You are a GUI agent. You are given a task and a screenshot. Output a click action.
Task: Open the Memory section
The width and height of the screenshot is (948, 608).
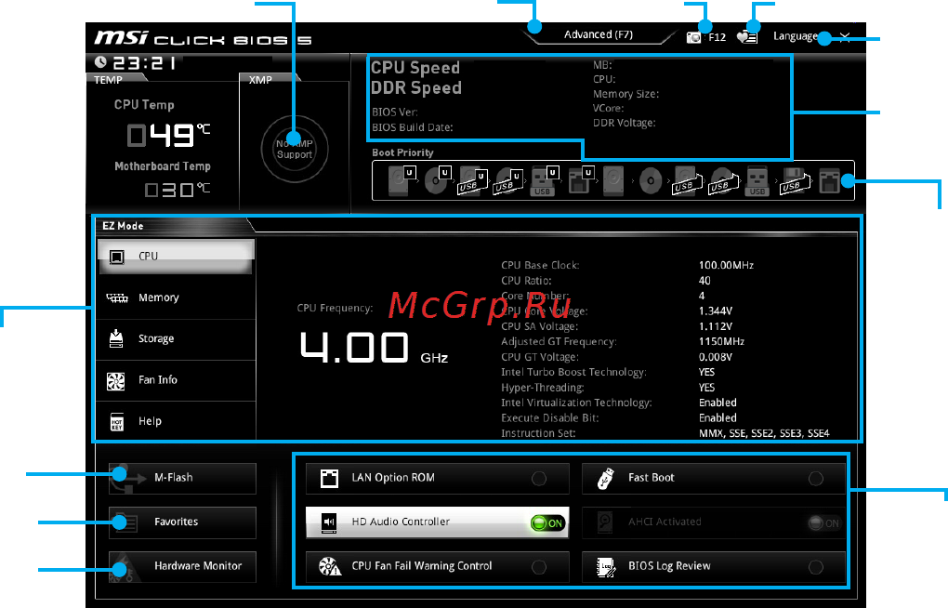tap(176, 297)
